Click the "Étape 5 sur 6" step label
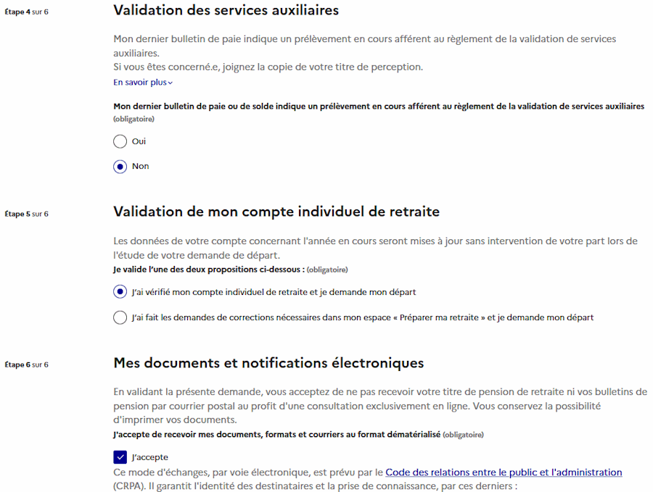 coord(27,214)
